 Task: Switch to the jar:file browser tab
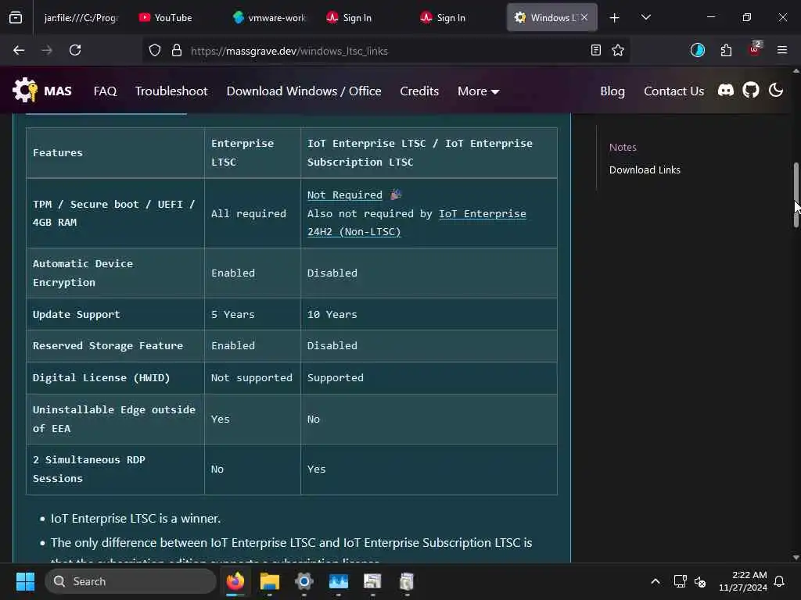81,18
